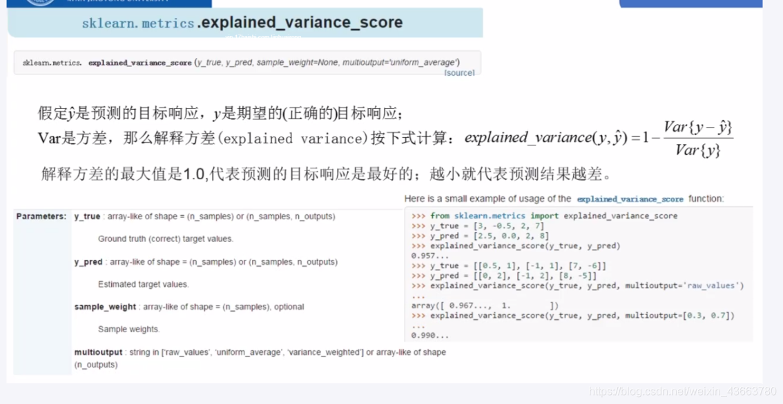The width and height of the screenshot is (783, 404).
Task: Select the function signature box text
Action: tap(241, 63)
